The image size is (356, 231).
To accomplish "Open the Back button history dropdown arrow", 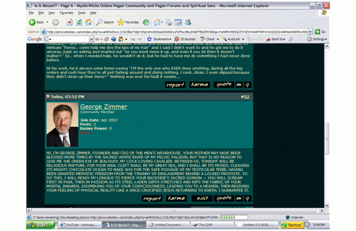I will click(x=47, y=22).
